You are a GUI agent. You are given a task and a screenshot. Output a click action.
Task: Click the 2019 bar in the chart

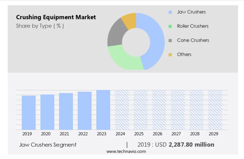coord(29,113)
